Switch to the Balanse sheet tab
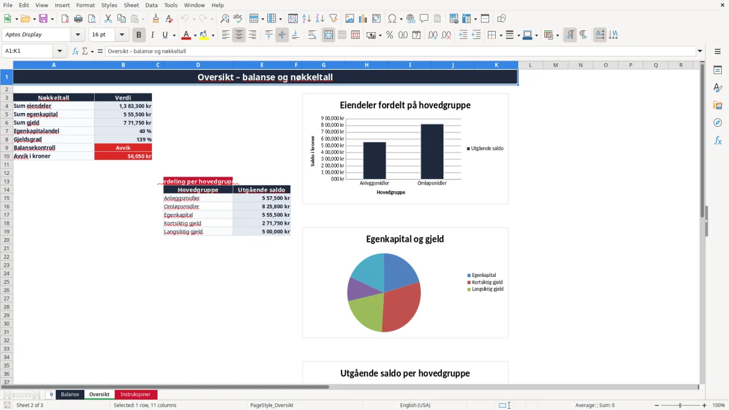The width and height of the screenshot is (729, 410). [70, 394]
